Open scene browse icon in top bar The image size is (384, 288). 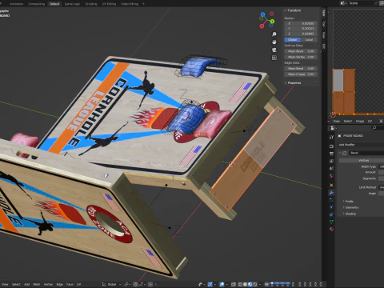click(343, 3)
